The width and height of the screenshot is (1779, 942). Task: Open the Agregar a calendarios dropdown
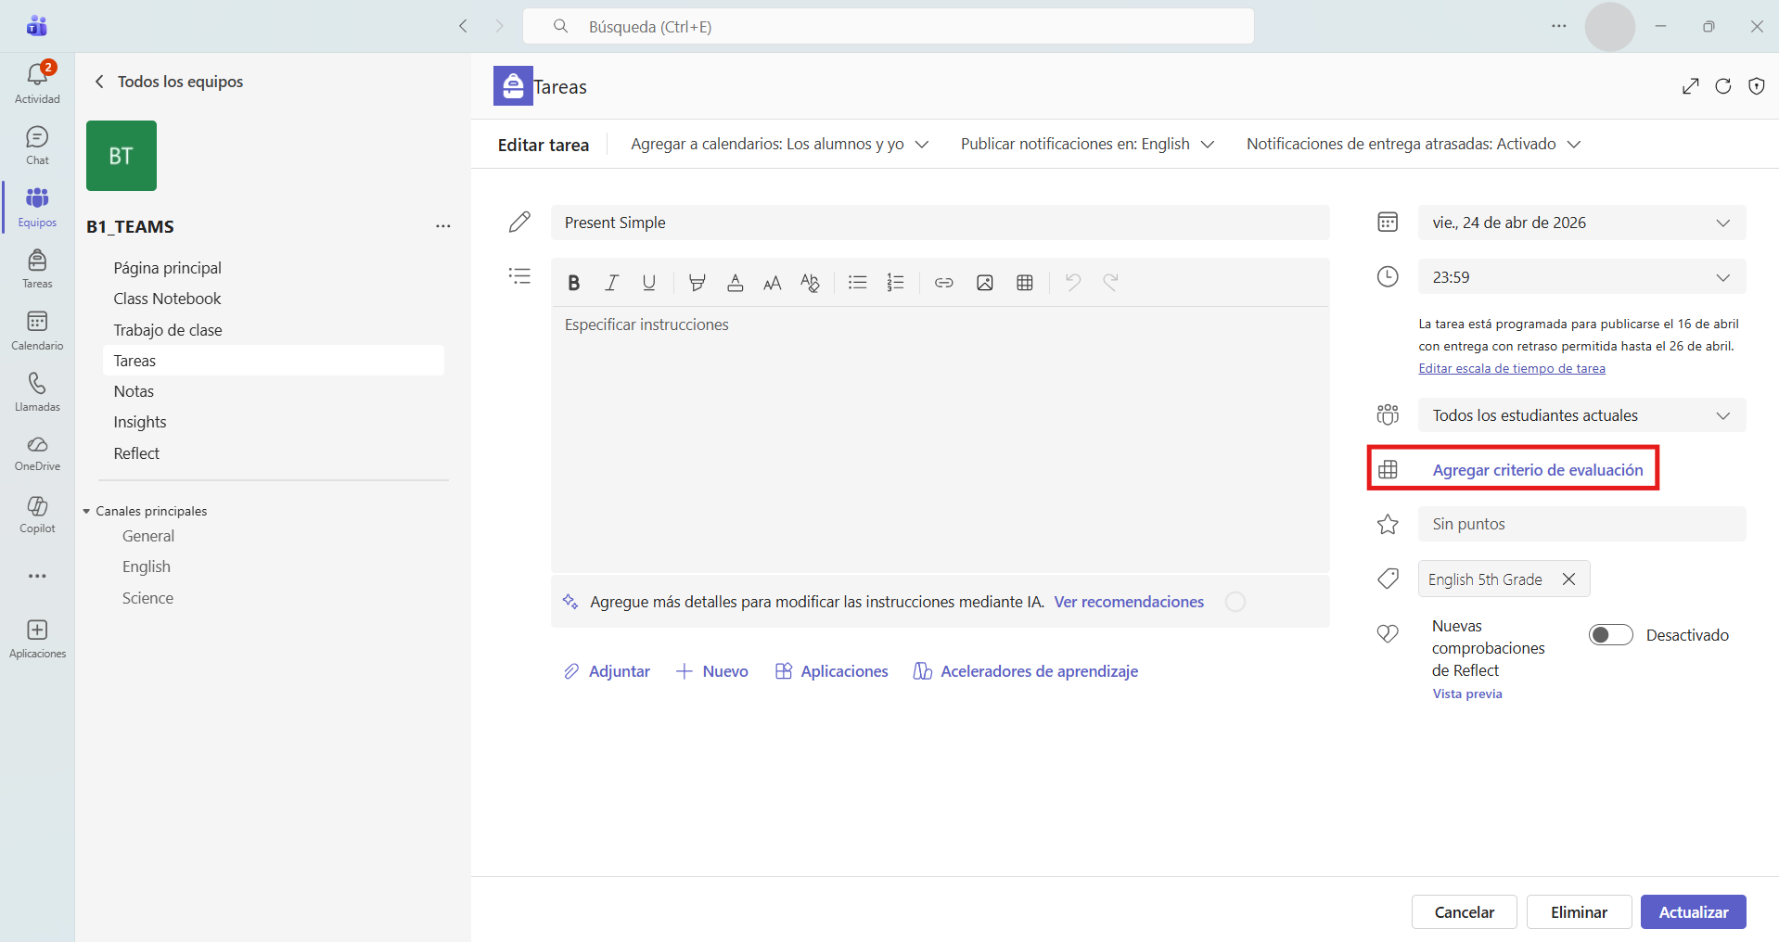[x=780, y=144]
